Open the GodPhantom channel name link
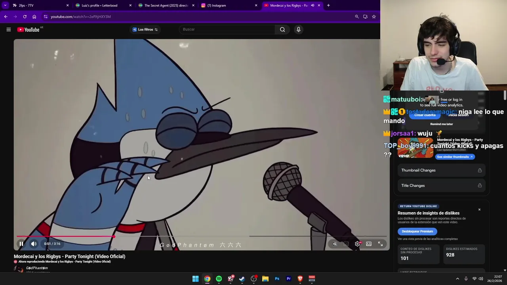The image size is (507, 285). (37, 268)
